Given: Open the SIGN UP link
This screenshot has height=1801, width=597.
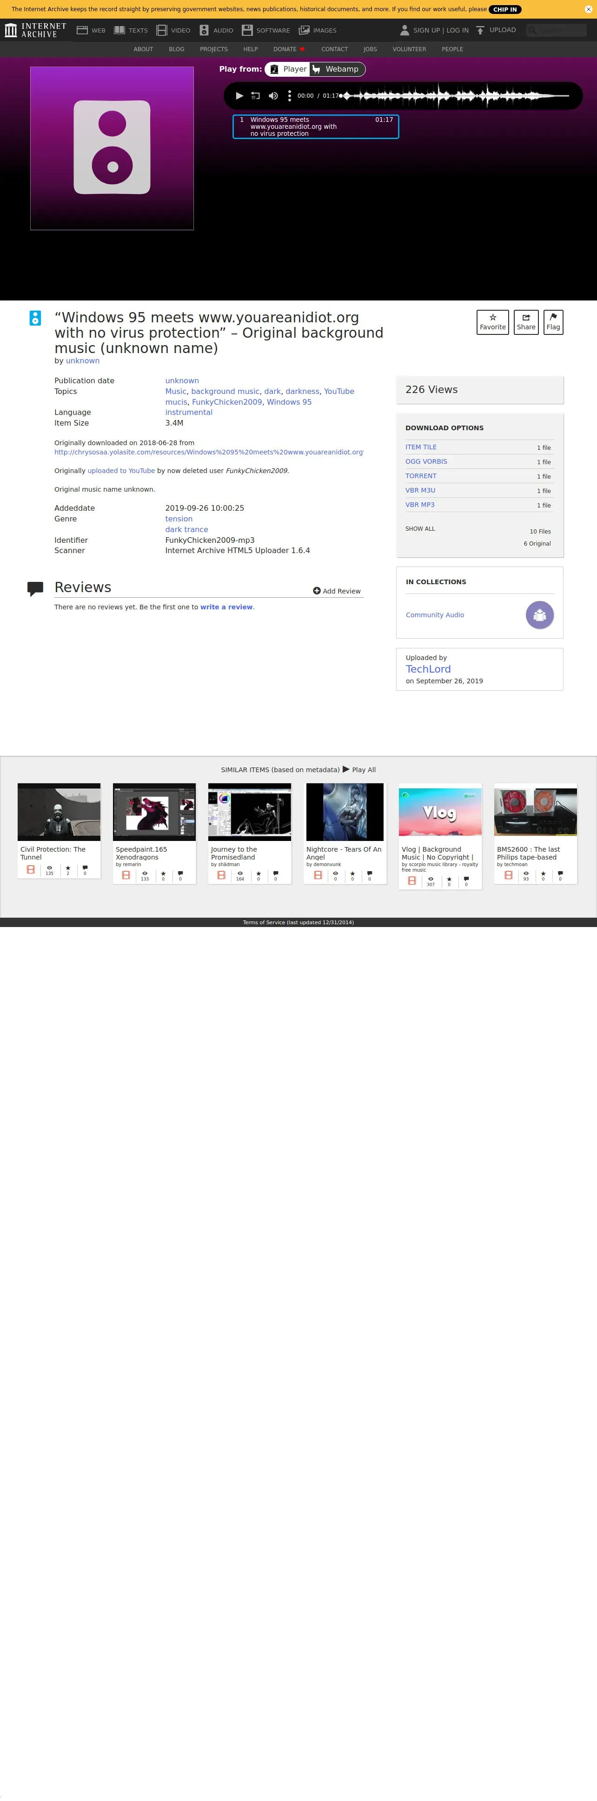Looking at the screenshot, I should pyautogui.click(x=426, y=30).
